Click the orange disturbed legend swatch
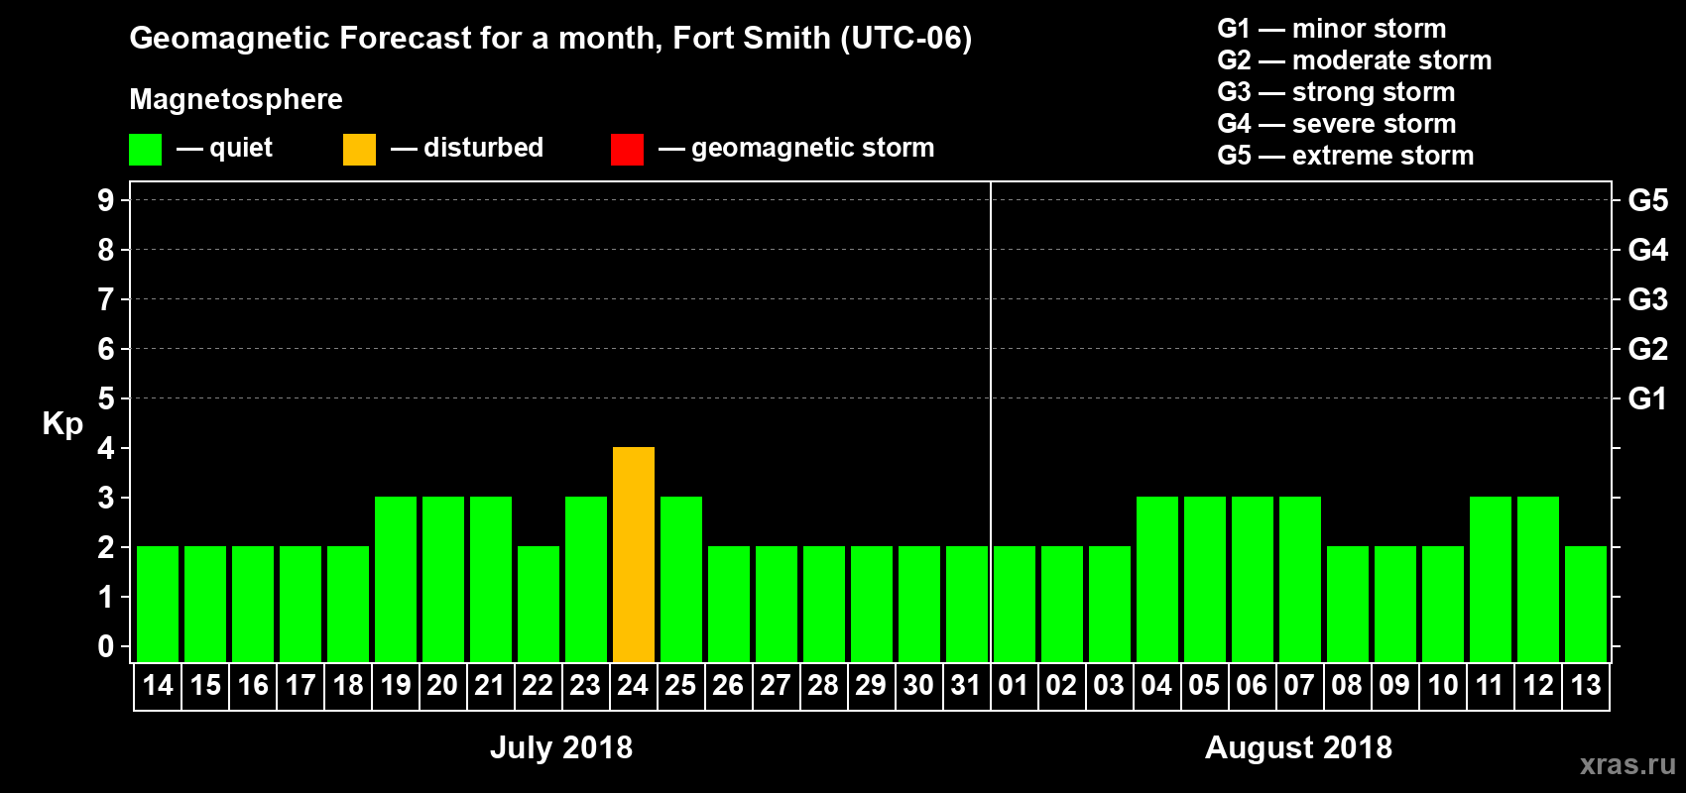 click(x=359, y=150)
